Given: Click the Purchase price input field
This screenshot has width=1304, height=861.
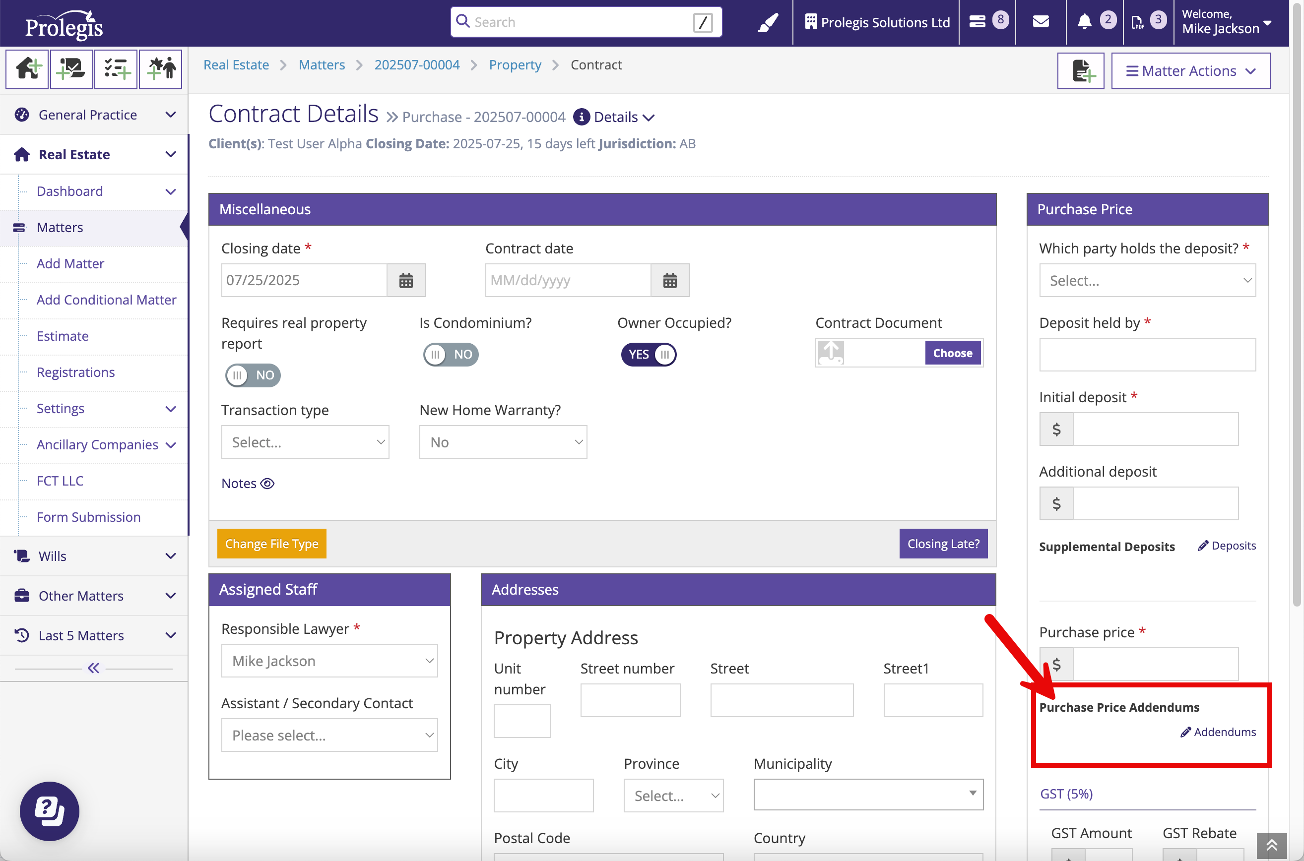Looking at the screenshot, I should coord(1155,665).
